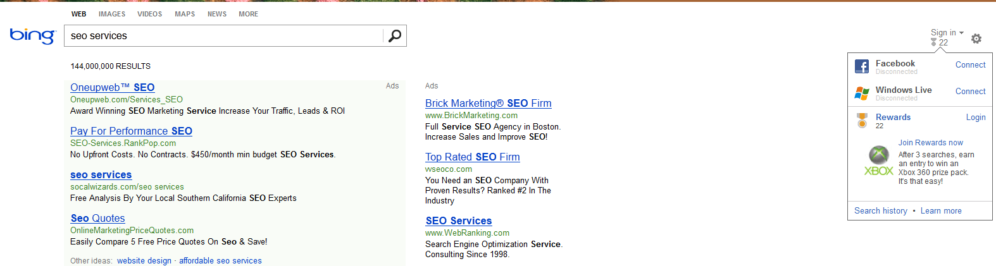Click the Xbox logo image
This screenshot has height=266, width=996.
point(879,161)
